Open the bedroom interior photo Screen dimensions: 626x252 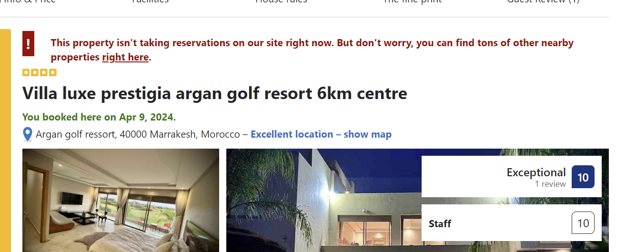click(x=121, y=200)
